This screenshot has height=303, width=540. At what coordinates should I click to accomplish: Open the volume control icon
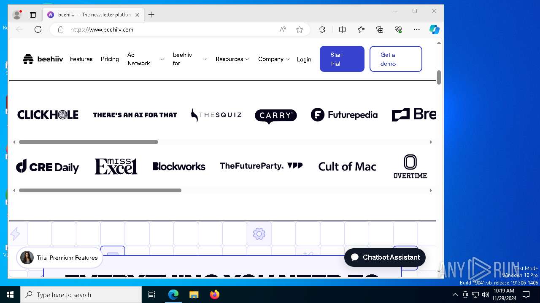[x=485, y=295]
